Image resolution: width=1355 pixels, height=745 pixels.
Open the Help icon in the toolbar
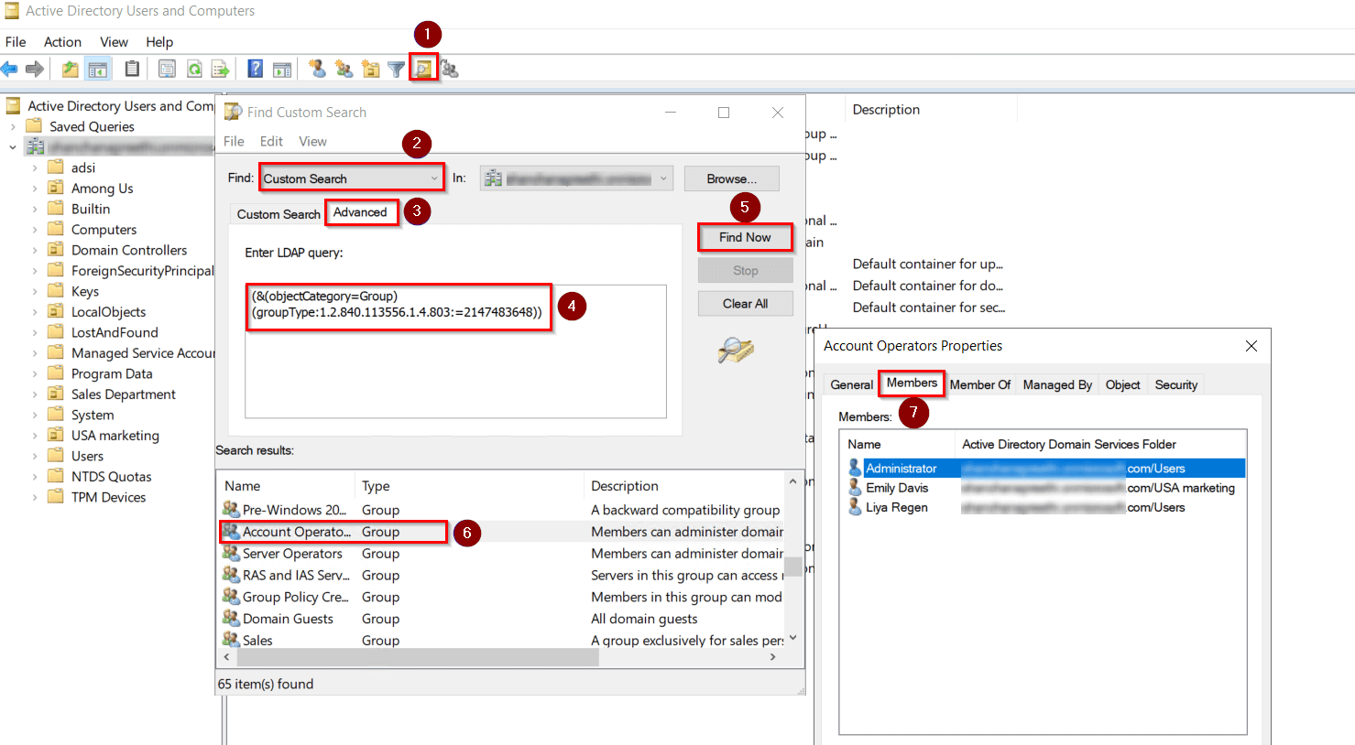254,69
